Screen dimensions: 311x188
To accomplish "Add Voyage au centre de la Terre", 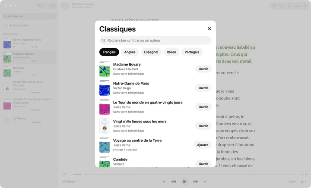I will 203,145.
